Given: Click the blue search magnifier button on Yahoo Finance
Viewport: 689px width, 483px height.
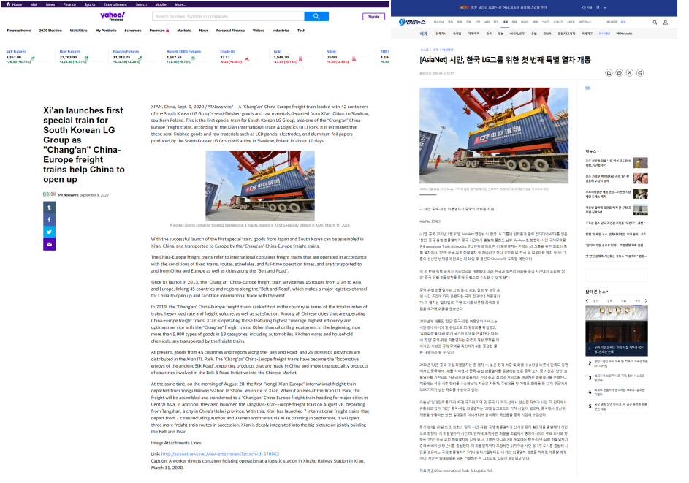Looking at the screenshot, I should click(316, 16).
